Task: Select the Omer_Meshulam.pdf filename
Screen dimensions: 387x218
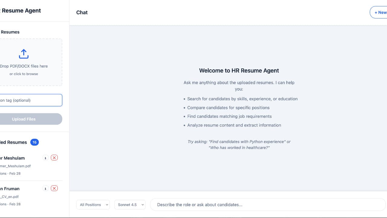Action: [15, 166]
